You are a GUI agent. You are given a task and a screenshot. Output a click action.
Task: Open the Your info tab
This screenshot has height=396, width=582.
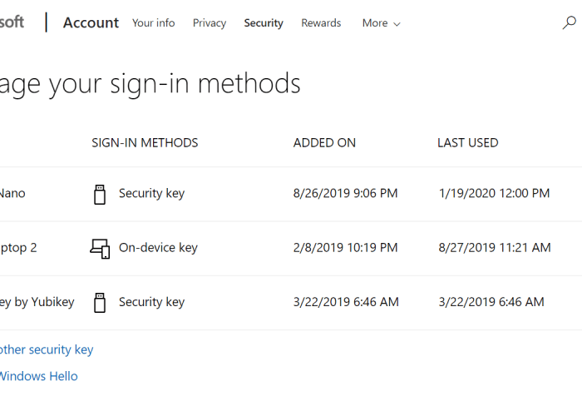coord(153,23)
